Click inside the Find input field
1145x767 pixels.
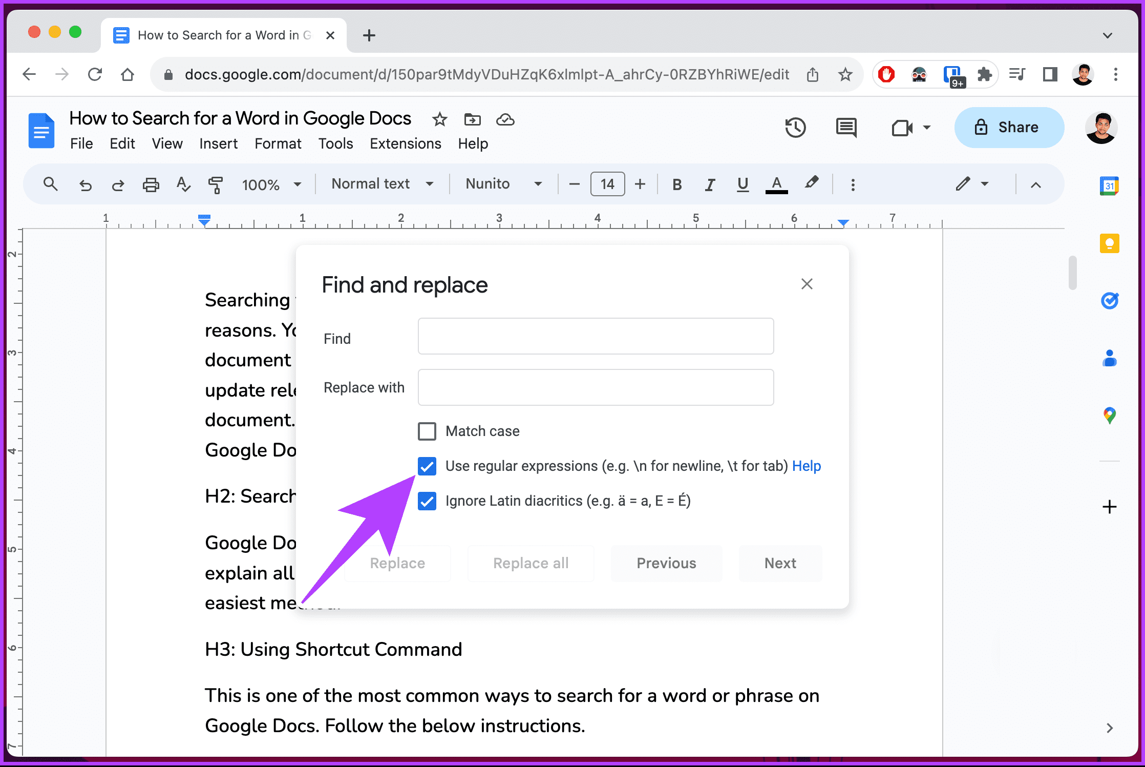[596, 337]
